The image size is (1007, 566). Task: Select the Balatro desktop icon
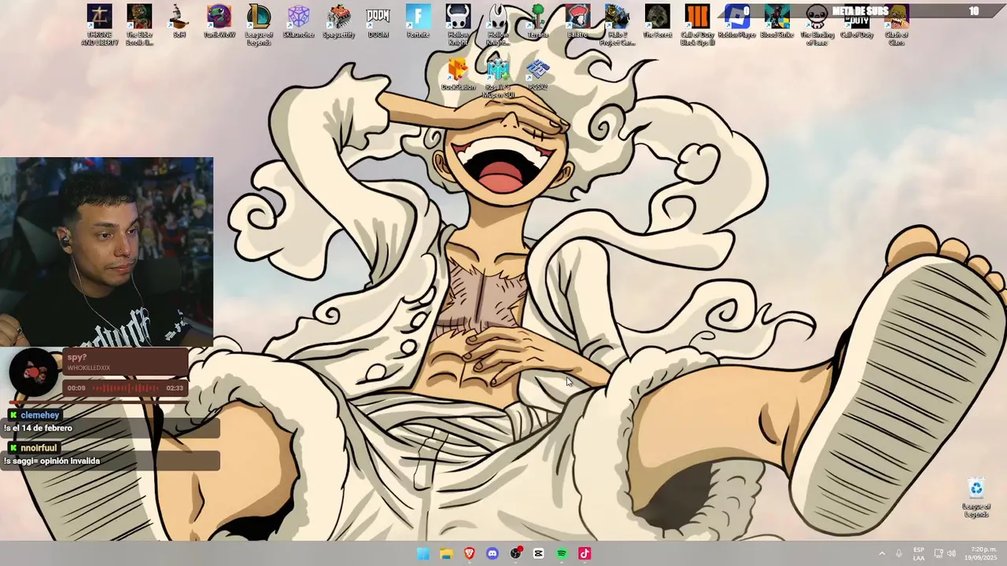pos(577,21)
